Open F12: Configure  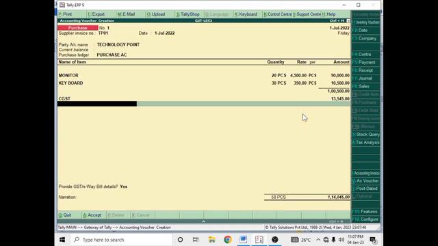pos(365,219)
